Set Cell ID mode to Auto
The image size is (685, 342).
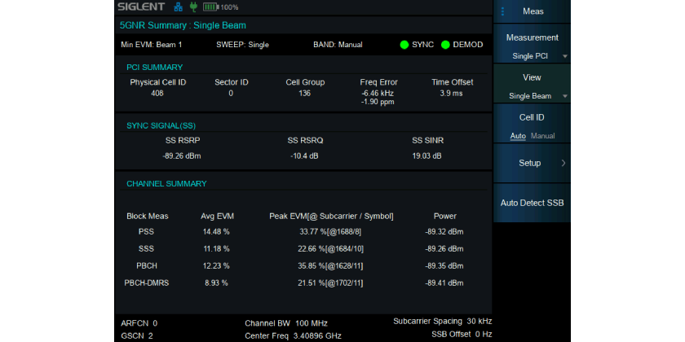point(518,136)
